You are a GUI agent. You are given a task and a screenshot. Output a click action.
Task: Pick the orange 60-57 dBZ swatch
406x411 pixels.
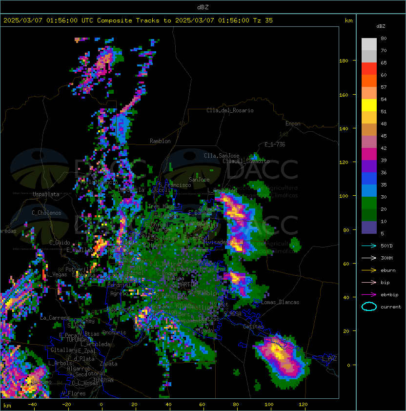click(369, 81)
